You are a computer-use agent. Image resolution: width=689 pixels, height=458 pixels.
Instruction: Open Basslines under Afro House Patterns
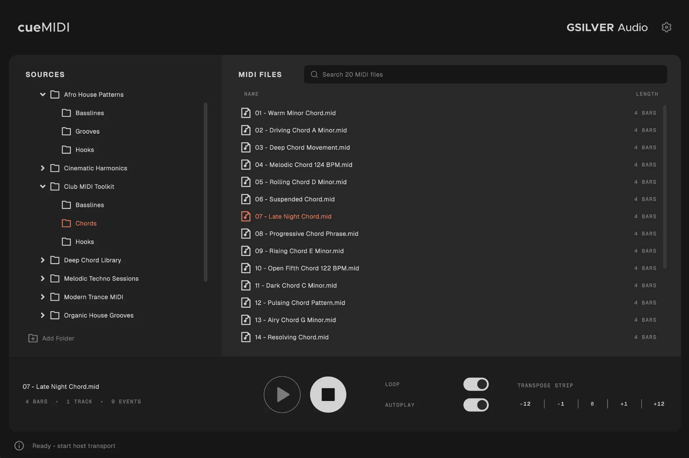click(x=90, y=113)
